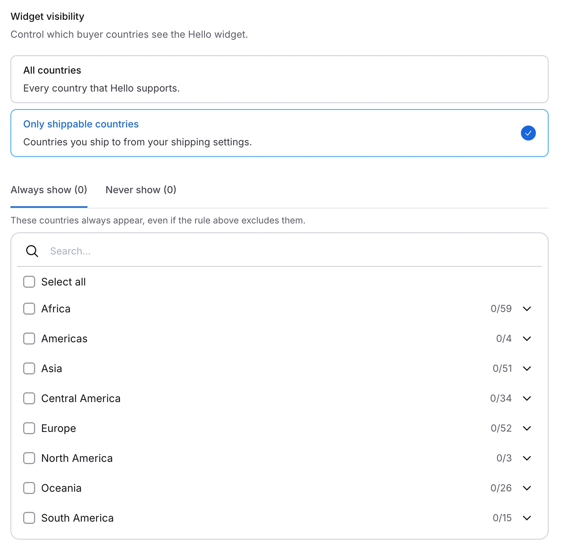Image resolution: width=571 pixels, height=556 pixels.
Task: Click the blue checkmark on Only shippable countries
Action: pos(528,133)
